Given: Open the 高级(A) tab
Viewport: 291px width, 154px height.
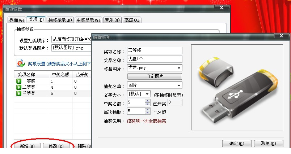Looking at the screenshot, I should click(x=132, y=20).
